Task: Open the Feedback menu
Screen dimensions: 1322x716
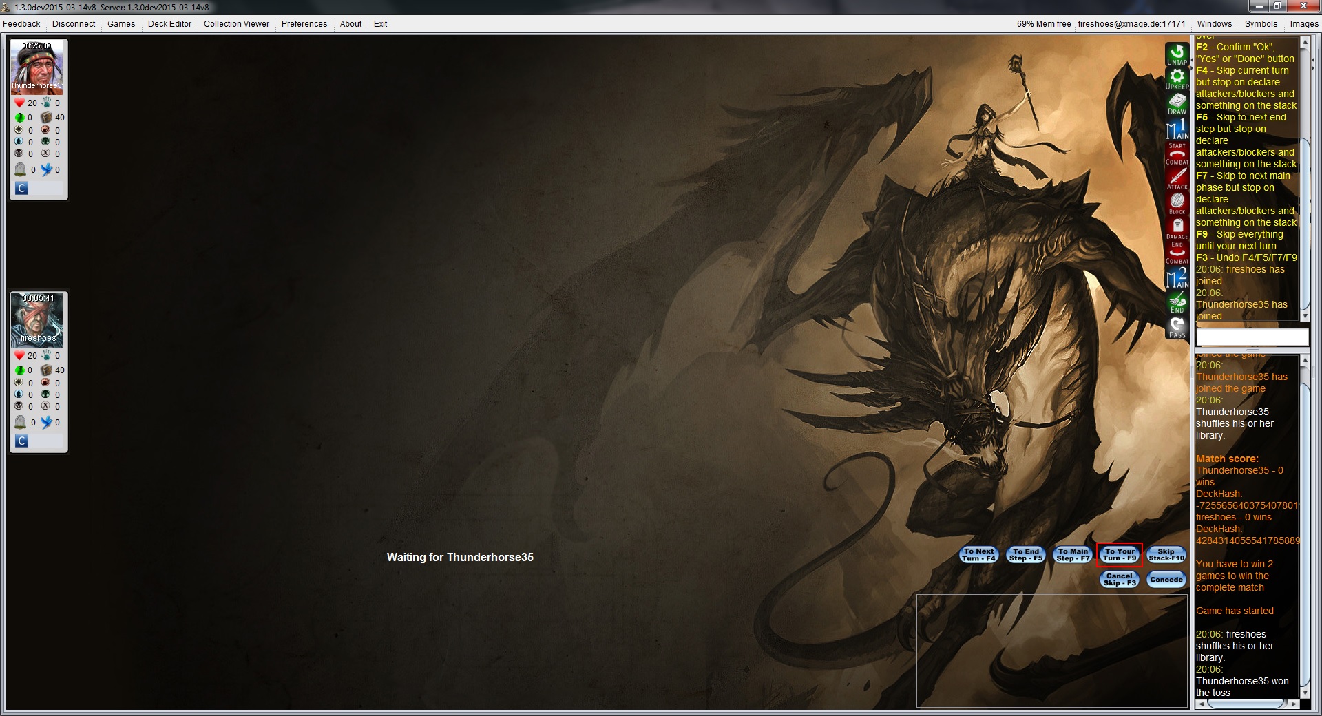Action: pos(21,23)
